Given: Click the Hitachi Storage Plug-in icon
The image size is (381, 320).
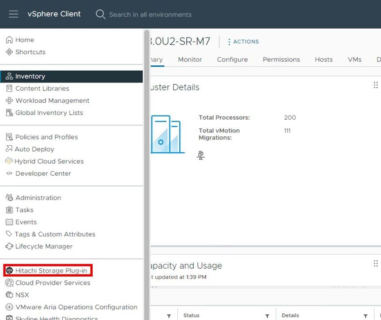Looking at the screenshot, I should pos(9,270).
